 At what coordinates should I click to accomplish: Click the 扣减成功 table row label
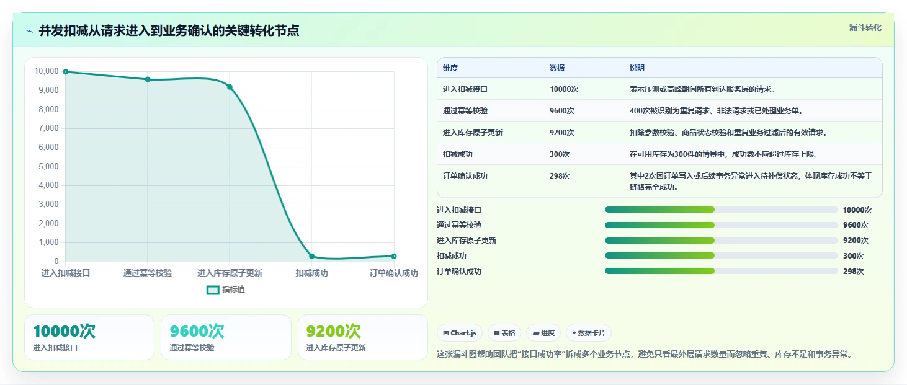pos(458,154)
